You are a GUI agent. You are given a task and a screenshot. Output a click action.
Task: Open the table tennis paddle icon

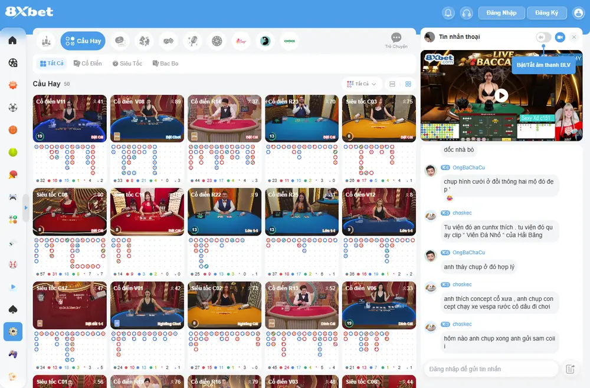coord(13,175)
